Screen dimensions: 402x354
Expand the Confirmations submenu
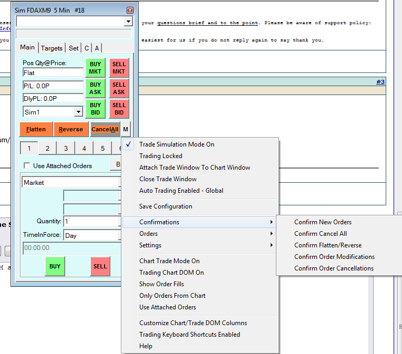pos(200,222)
